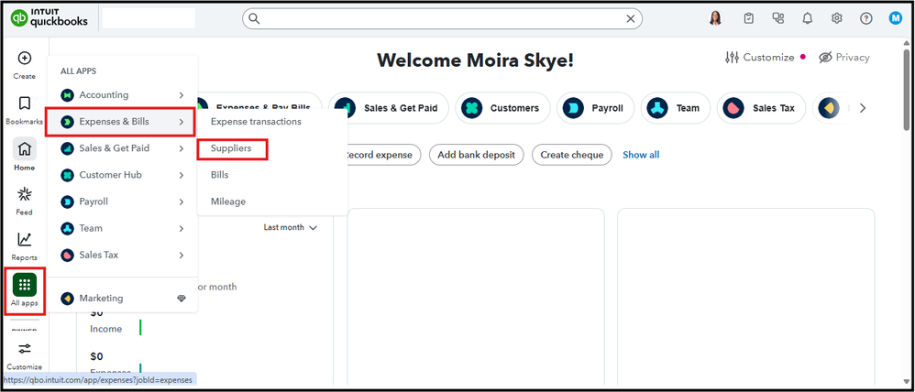Toggle the Privacy eye option

[x=843, y=57]
